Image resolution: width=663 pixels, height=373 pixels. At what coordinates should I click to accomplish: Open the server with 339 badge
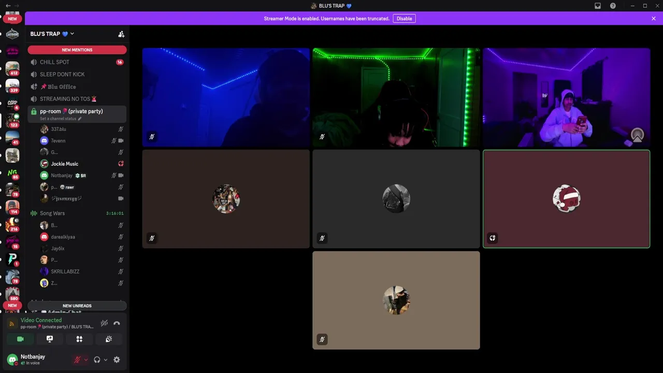[12, 85]
